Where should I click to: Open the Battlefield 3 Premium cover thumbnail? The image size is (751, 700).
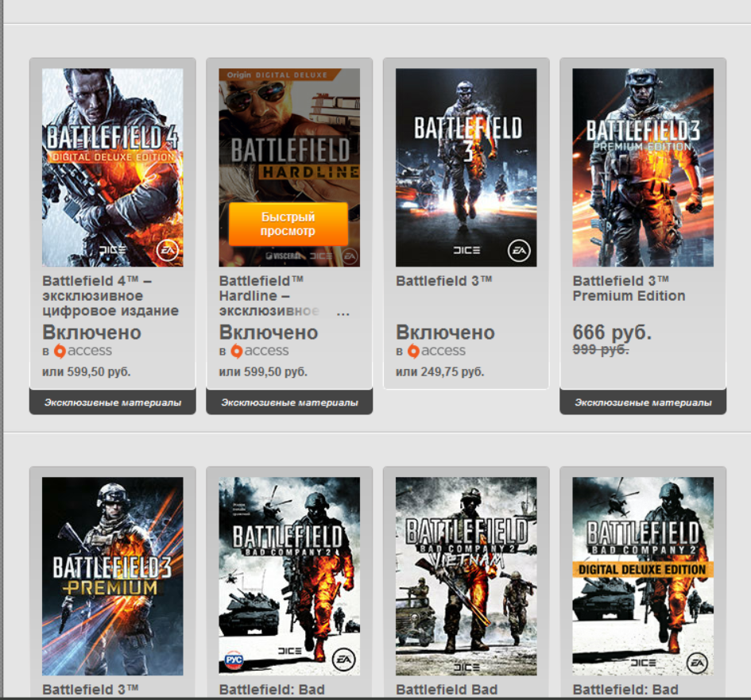coord(113,576)
